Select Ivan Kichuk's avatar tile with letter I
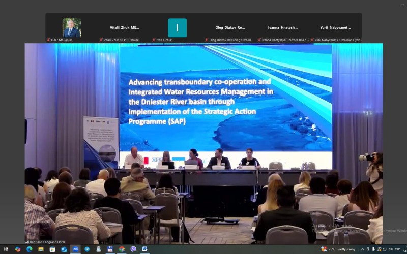407x254 pixels. [x=177, y=28]
